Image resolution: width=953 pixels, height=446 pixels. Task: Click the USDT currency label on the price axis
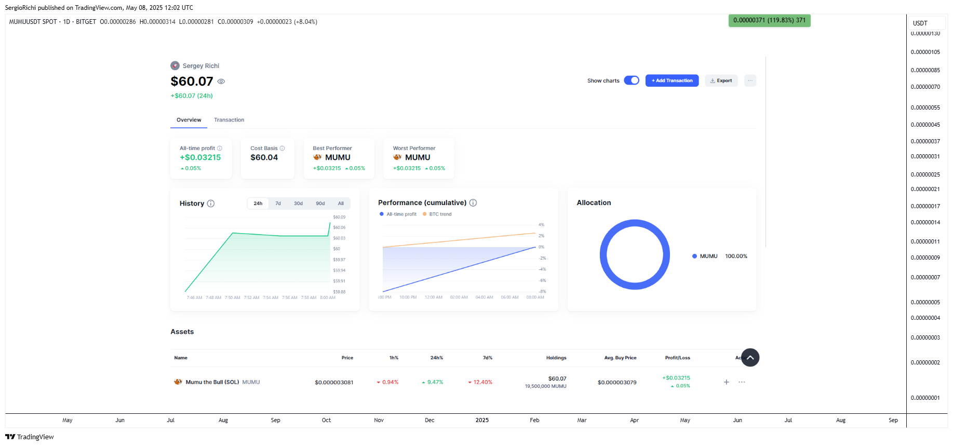pos(920,23)
